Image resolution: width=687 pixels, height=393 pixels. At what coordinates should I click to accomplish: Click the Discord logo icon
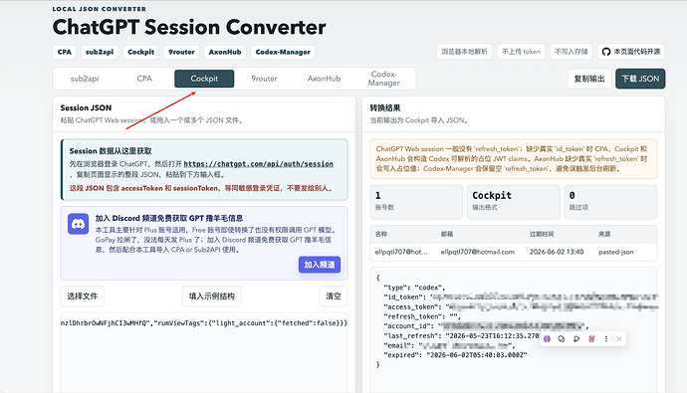78,224
